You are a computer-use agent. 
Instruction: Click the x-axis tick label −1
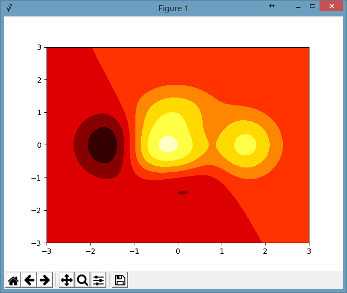click(x=134, y=251)
